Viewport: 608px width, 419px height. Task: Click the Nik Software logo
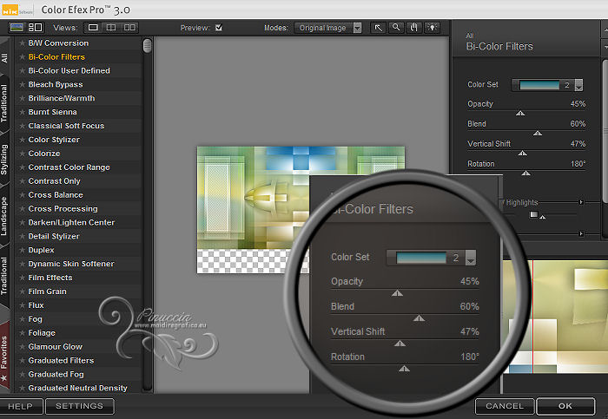coord(10,10)
